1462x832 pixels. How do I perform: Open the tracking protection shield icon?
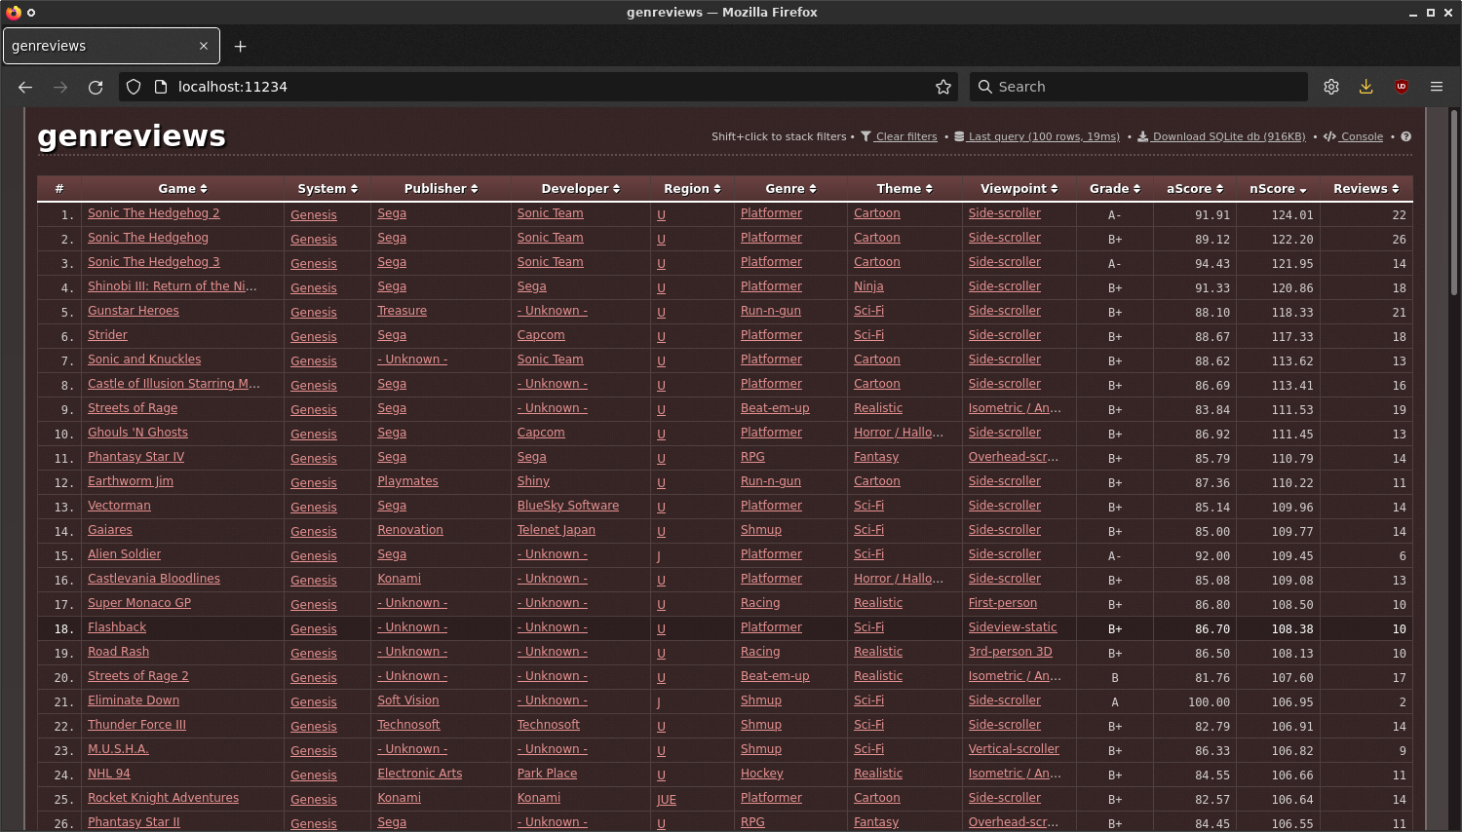point(135,87)
